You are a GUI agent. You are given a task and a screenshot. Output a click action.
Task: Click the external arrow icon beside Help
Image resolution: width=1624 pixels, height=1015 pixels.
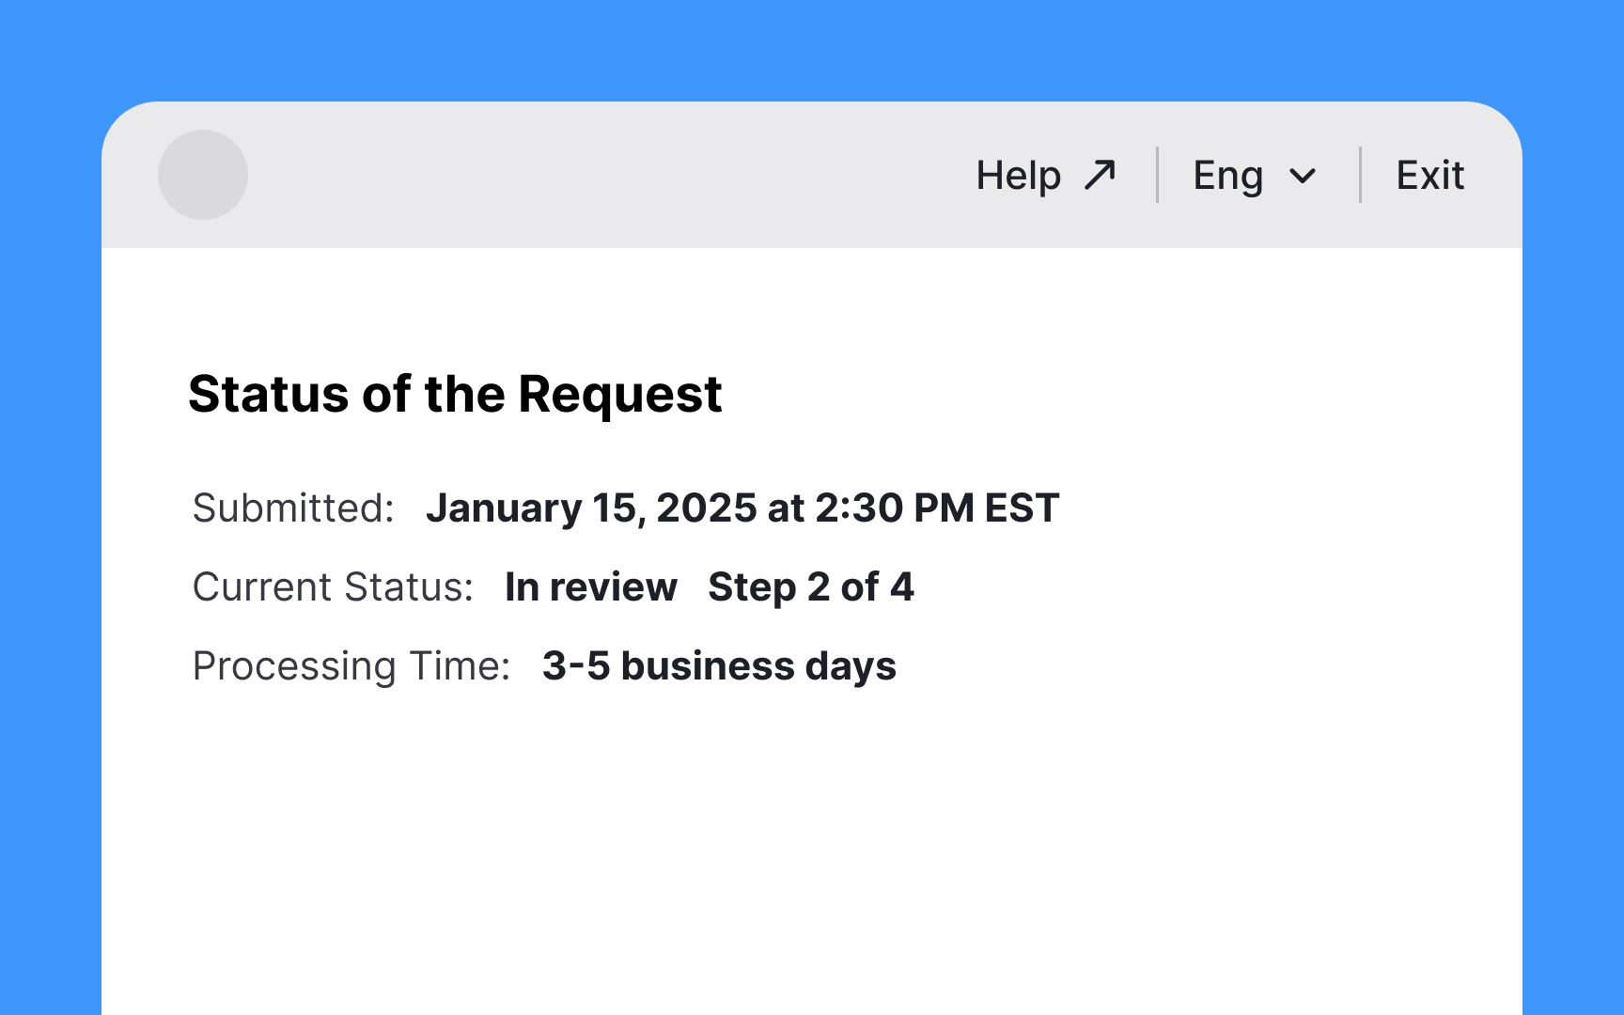coord(1100,175)
